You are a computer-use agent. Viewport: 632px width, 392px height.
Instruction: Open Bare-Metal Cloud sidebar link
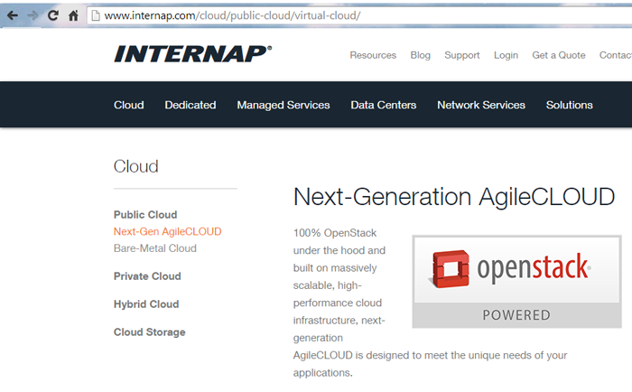click(154, 248)
